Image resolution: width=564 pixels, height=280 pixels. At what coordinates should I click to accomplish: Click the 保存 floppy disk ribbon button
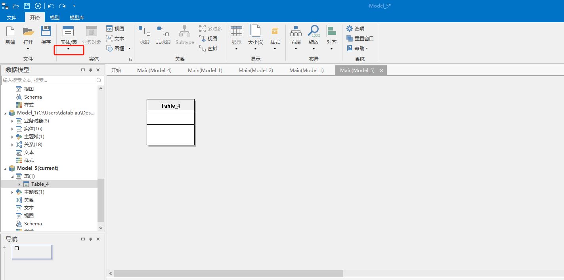tap(46, 36)
